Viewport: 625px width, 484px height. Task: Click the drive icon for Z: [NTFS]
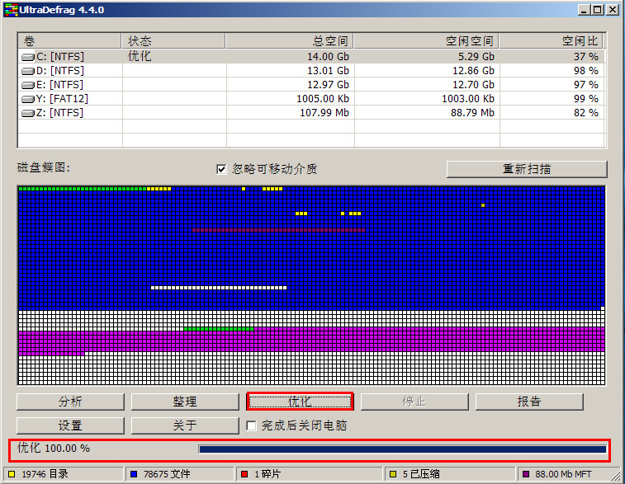point(28,114)
